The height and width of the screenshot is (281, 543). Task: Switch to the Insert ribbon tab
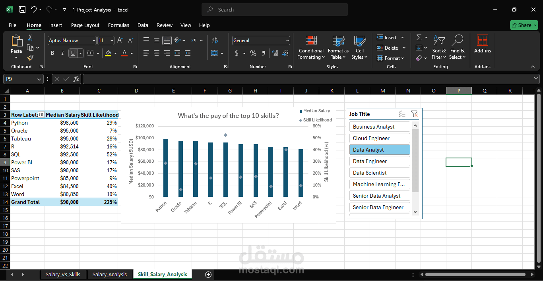point(56,25)
